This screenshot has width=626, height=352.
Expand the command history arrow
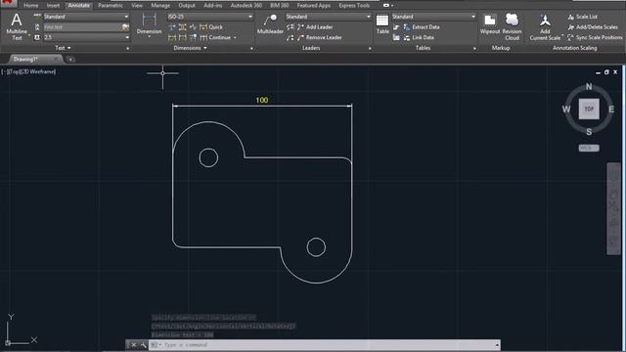pos(497,345)
